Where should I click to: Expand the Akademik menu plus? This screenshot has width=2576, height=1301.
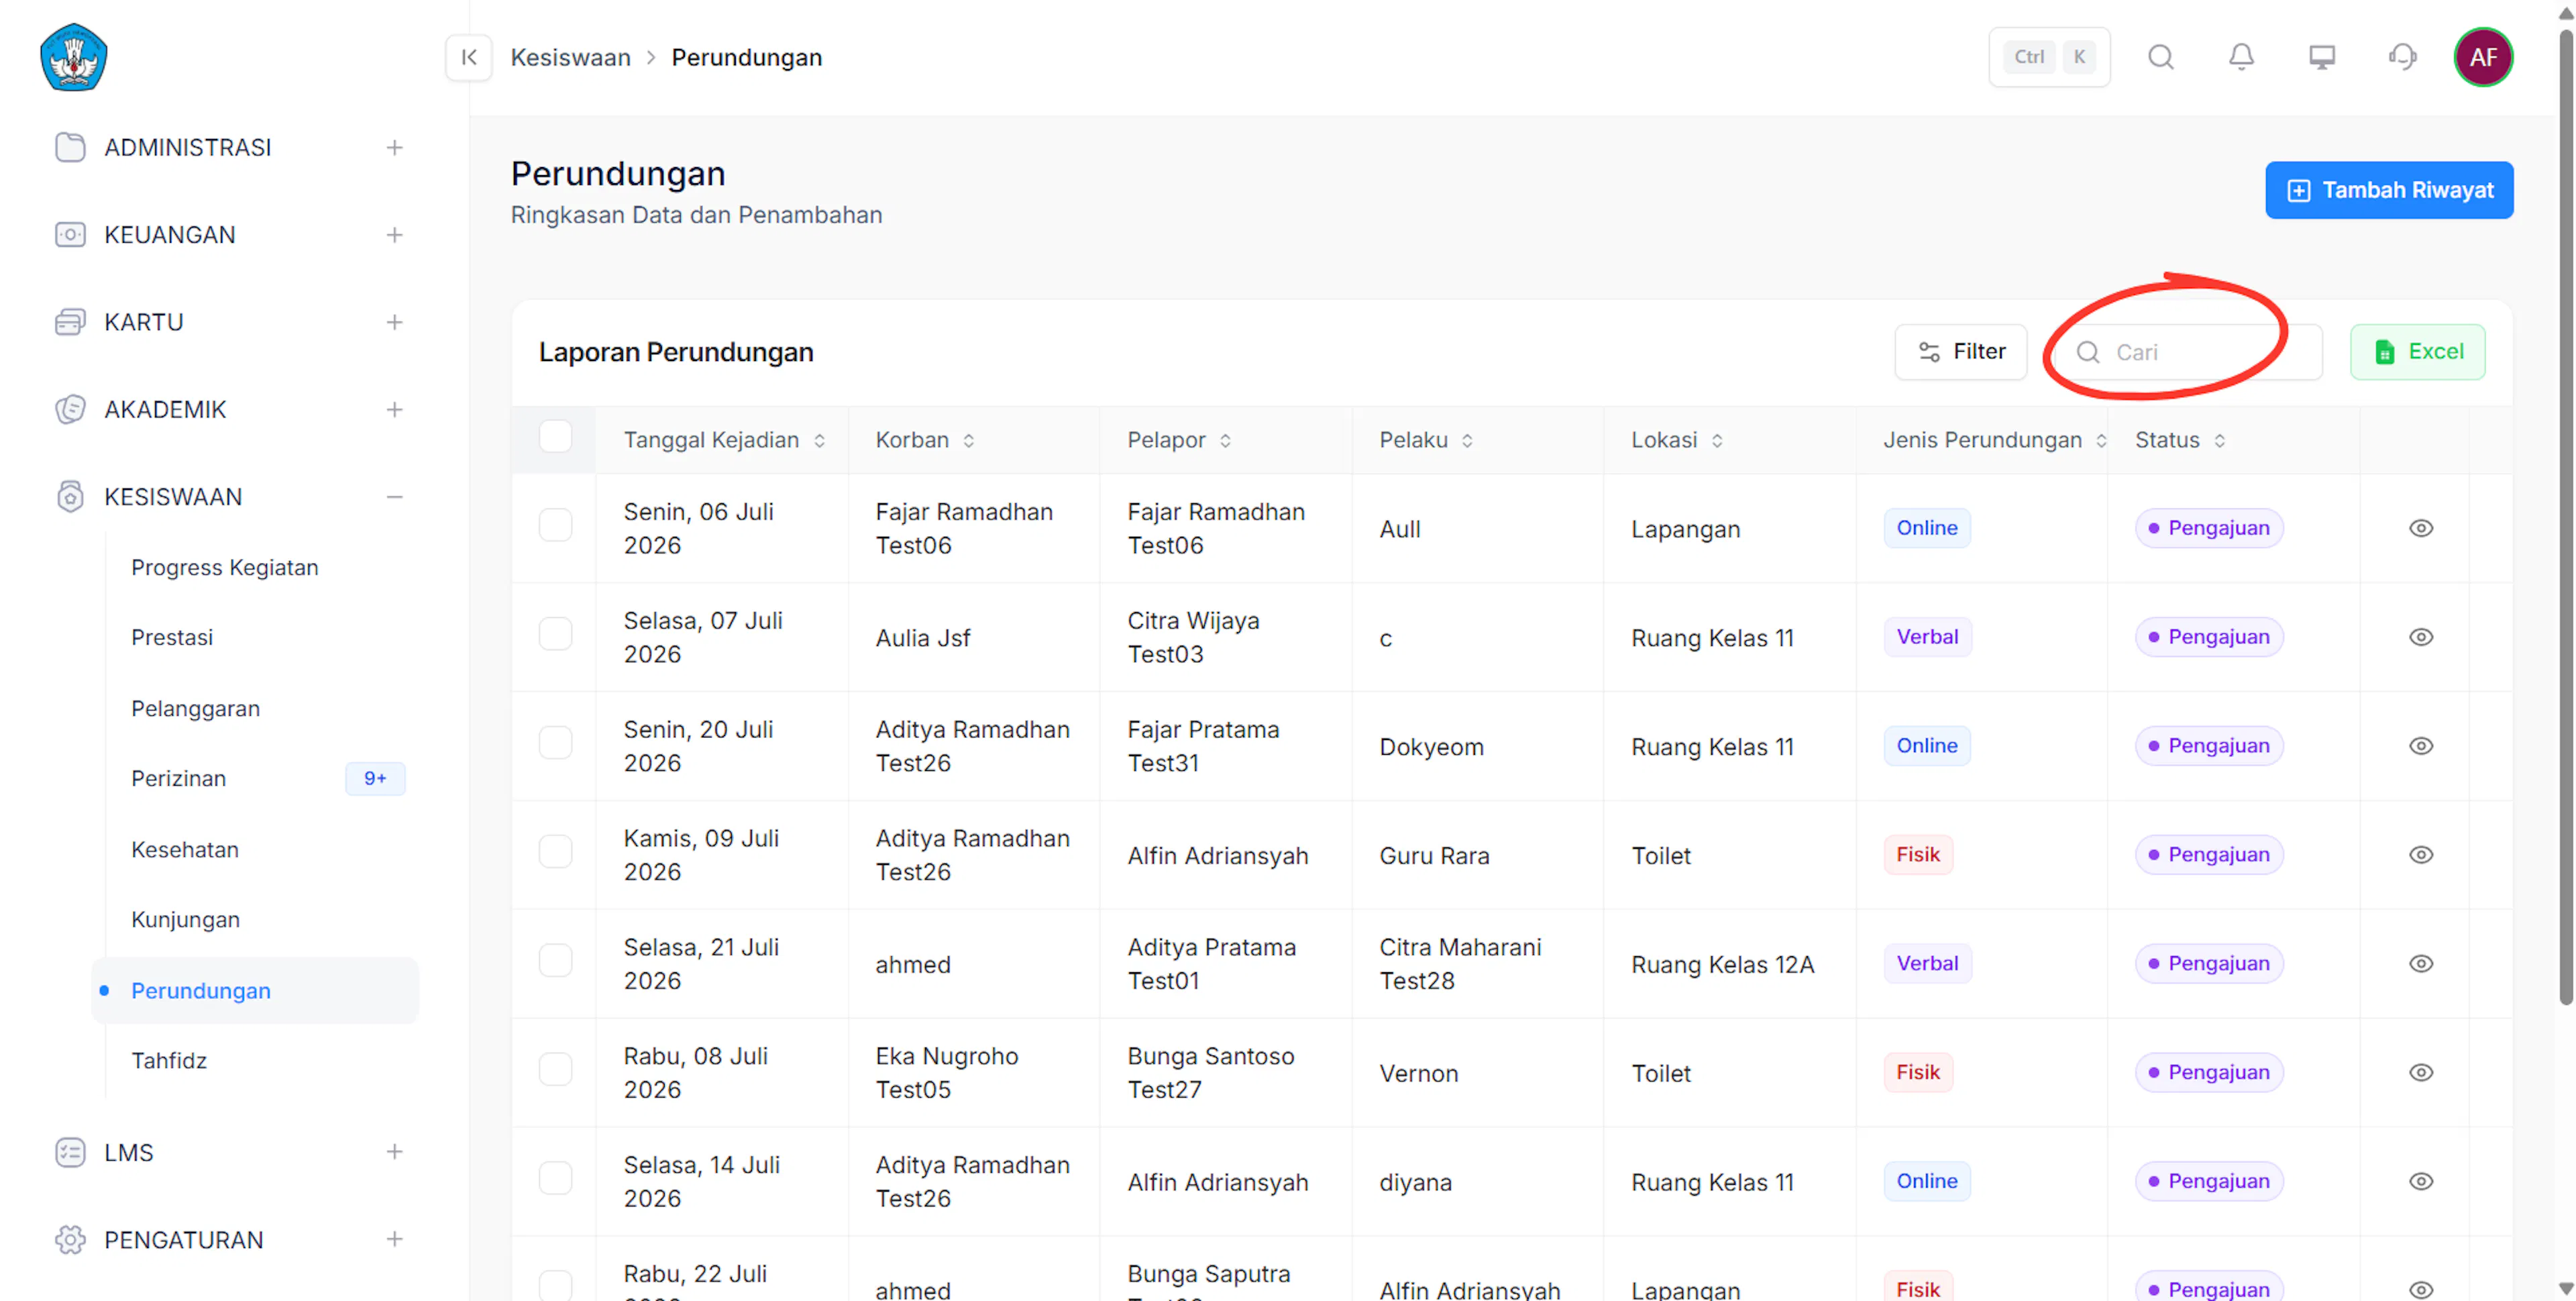tap(395, 409)
